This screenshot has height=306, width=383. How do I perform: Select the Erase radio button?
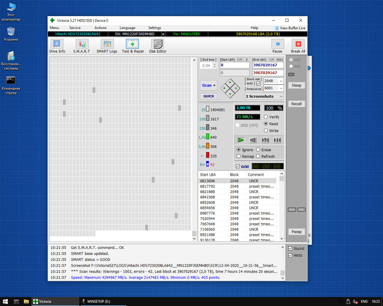coord(258,150)
